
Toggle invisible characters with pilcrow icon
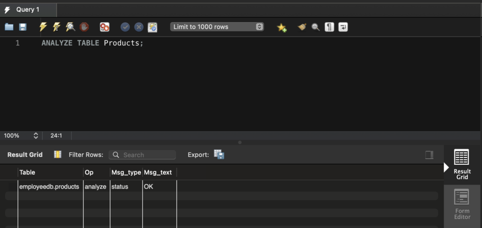329,27
